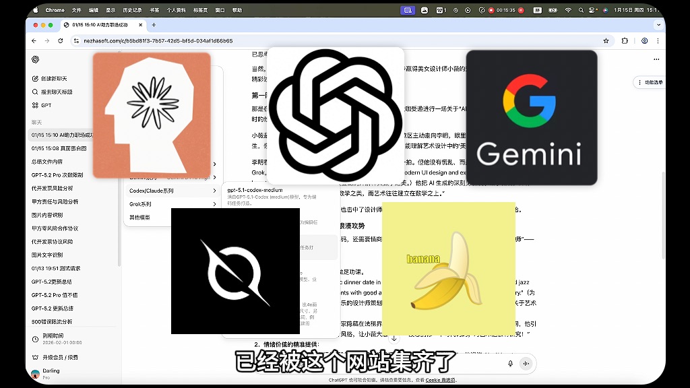Open the chat 甲方零风险合作协议
The image size is (690, 388).
pos(55,228)
